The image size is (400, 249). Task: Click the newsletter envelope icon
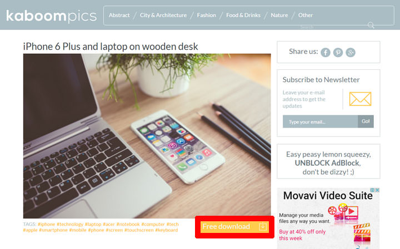coord(360,99)
